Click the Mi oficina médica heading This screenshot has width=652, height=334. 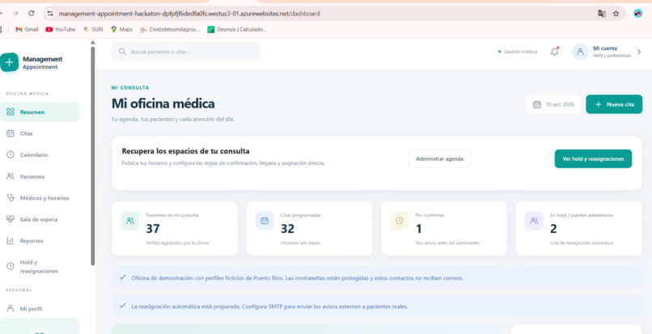[163, 104]
